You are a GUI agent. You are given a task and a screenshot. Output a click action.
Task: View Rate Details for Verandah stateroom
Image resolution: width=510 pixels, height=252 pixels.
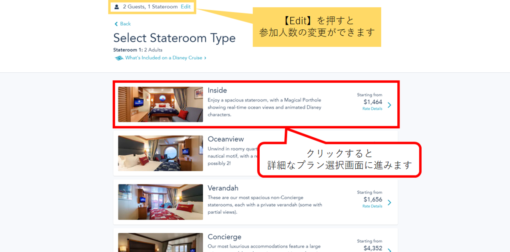coord(372,206)
